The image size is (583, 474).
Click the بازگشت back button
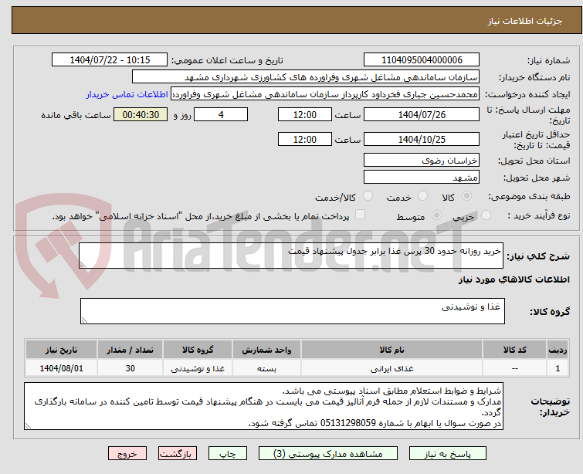(x=178, y=454)
